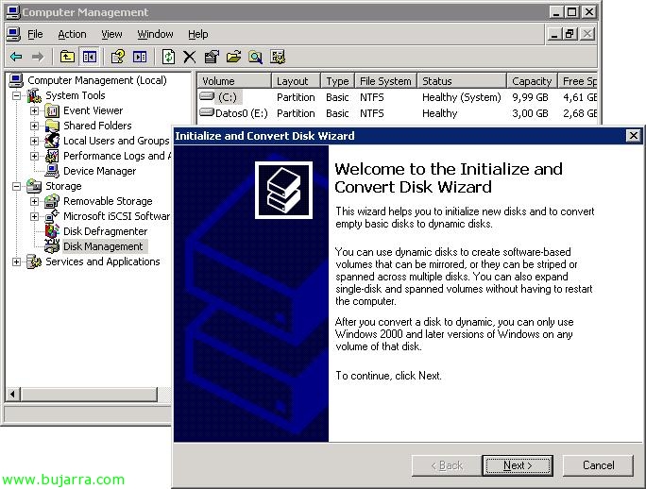Click the Properties toolbar icon
This screenshot has height=489, width=646.
211,57
